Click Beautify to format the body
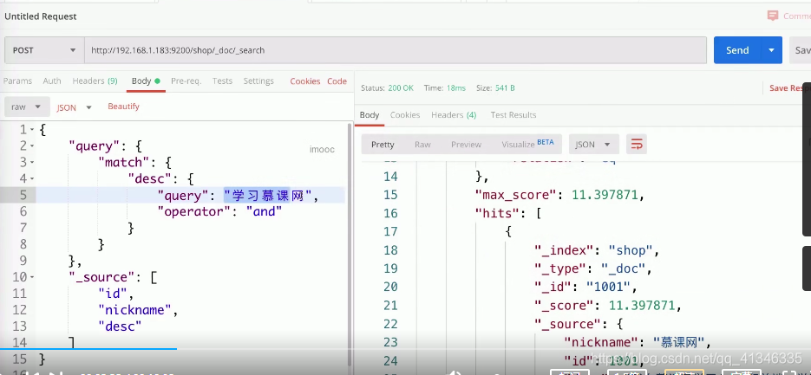This screenshot has height=375, width=811. [124, 107]
